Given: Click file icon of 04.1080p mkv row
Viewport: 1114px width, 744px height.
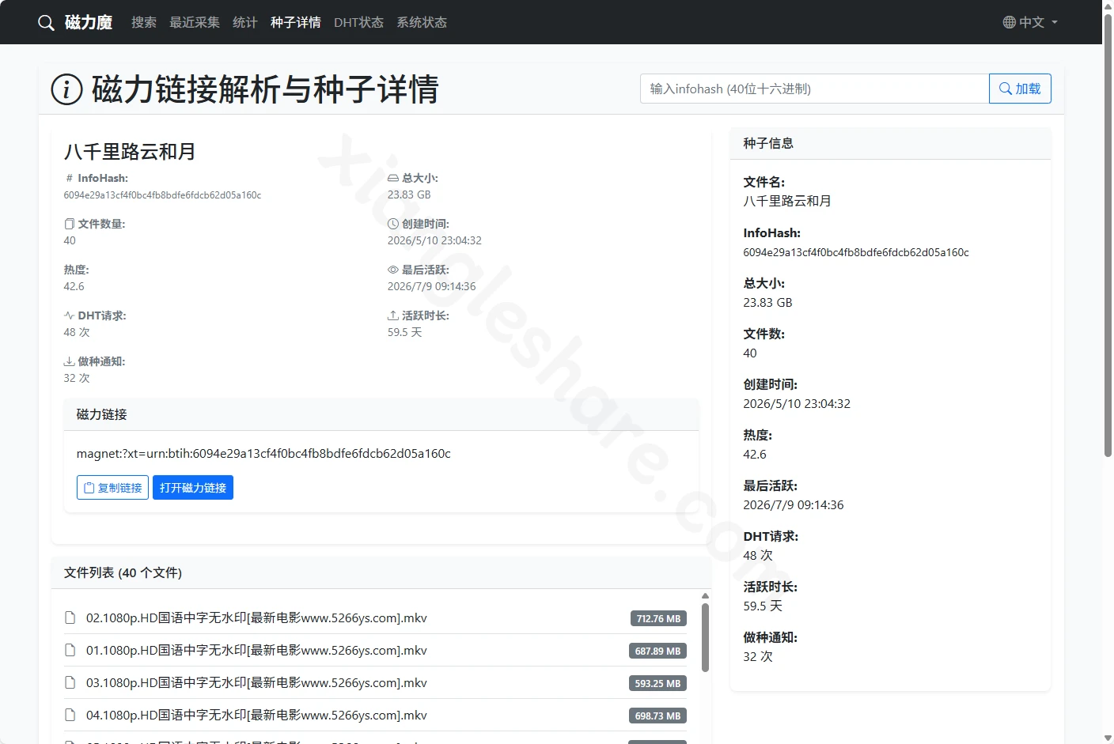Looking at the screenshot, I should click(70, 715).
